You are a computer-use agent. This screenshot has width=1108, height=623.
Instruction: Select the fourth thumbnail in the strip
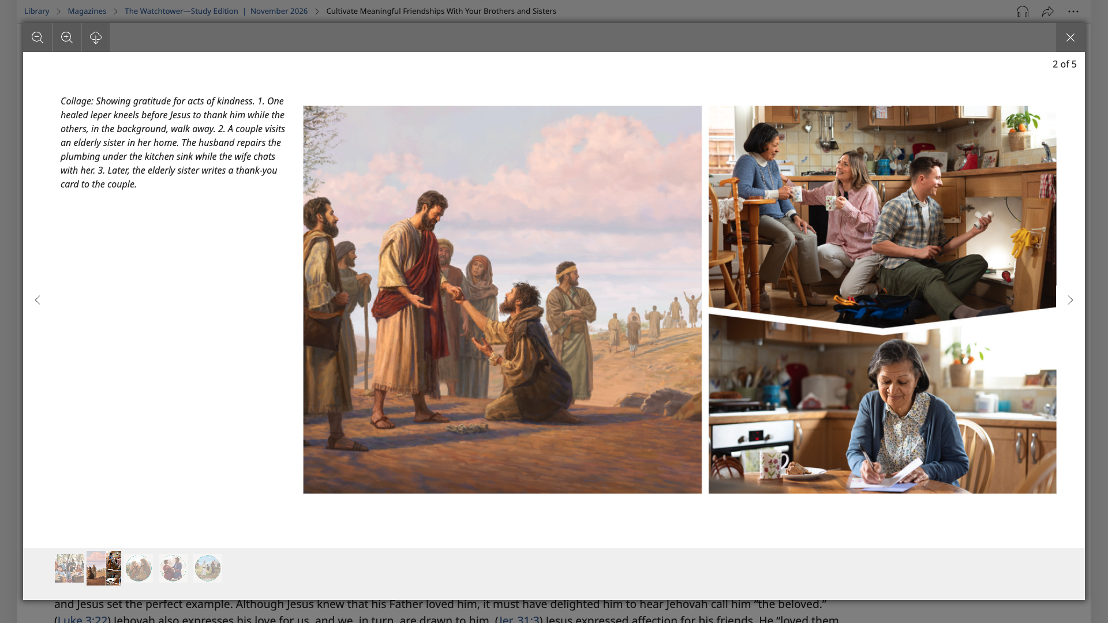tap(173, 568)
